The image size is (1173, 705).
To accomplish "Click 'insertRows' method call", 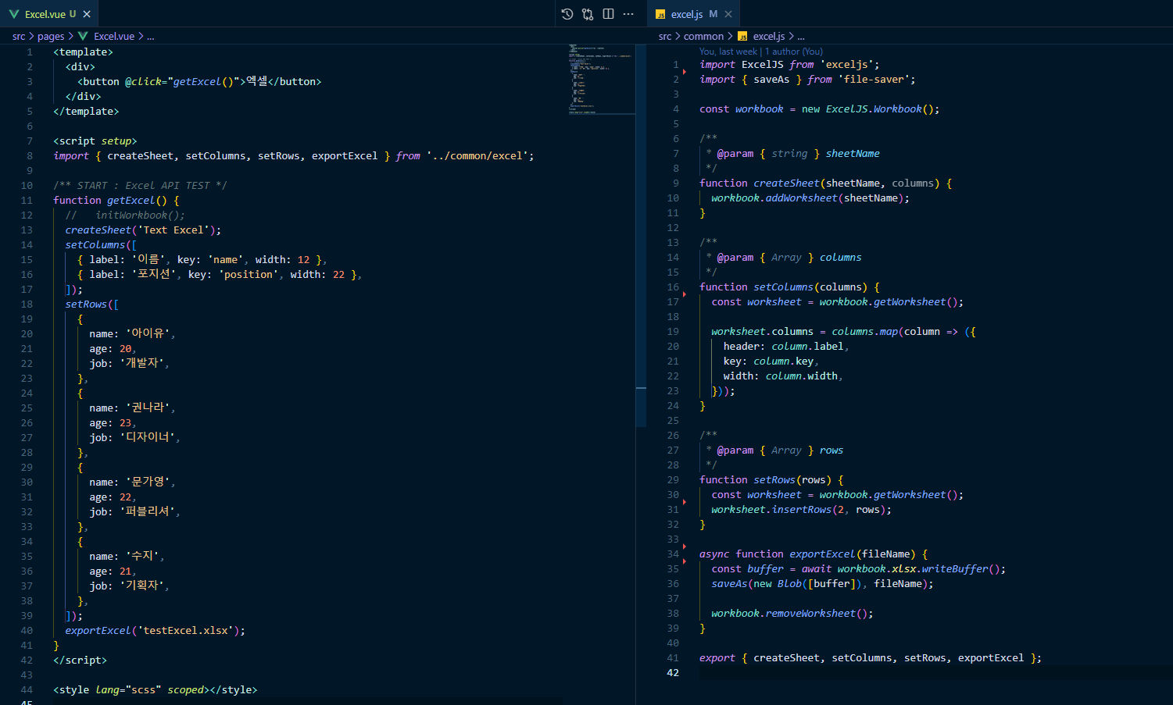I will click(x=801, y=510).
